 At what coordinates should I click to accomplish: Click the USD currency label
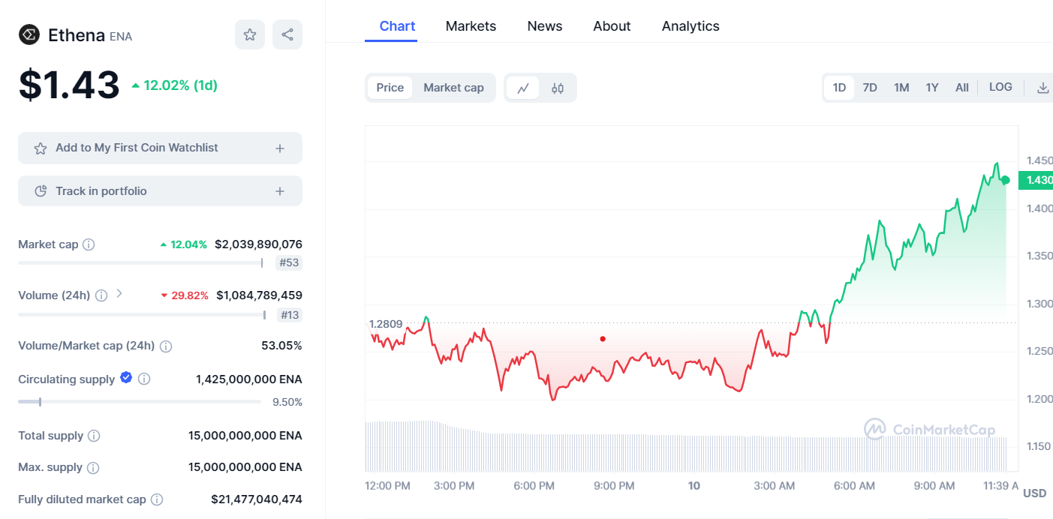(1034, 493)
